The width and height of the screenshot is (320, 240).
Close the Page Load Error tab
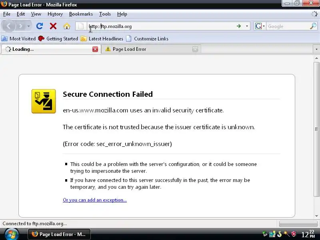pyautogui.click(x=195, y=49)
